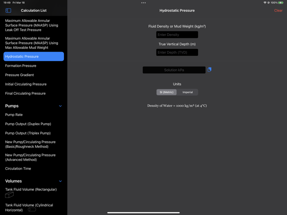This screenshot has height=215, width=287.
Task: Tap the rectangular tank box icon
Action: tap(9, 195)
